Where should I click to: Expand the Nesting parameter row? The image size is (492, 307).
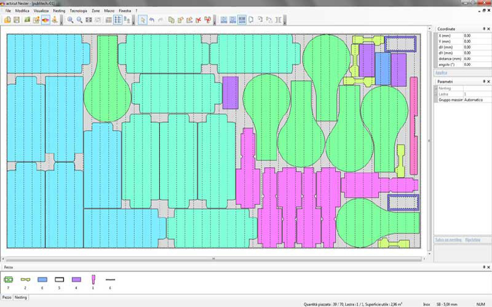coord(437,88)
